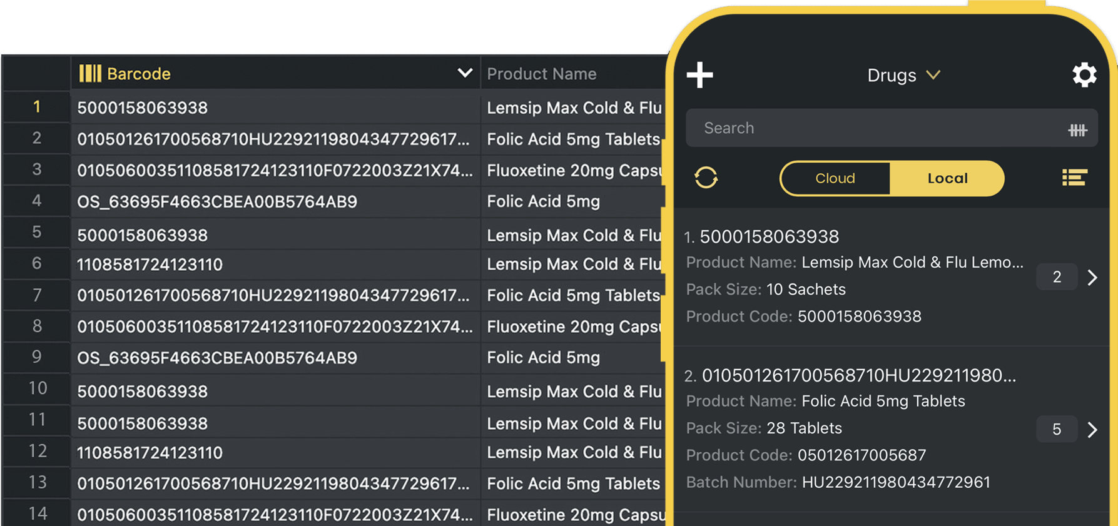Select row number 12 header
The height and width of the screenshot is (526, 1118).
pyautogui.click(x=37, y=452)
